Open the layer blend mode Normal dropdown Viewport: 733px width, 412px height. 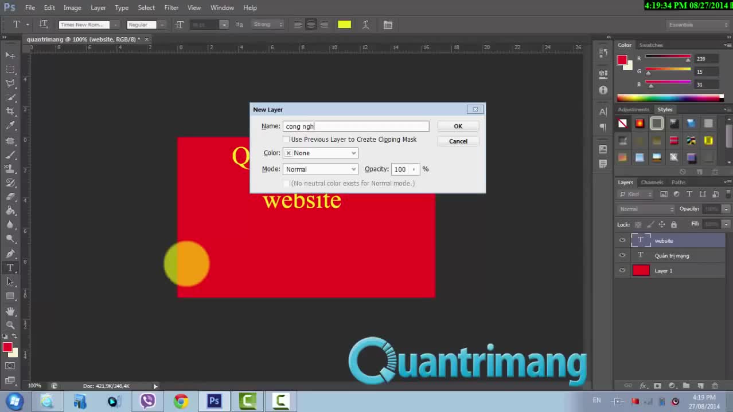(646, 209)
